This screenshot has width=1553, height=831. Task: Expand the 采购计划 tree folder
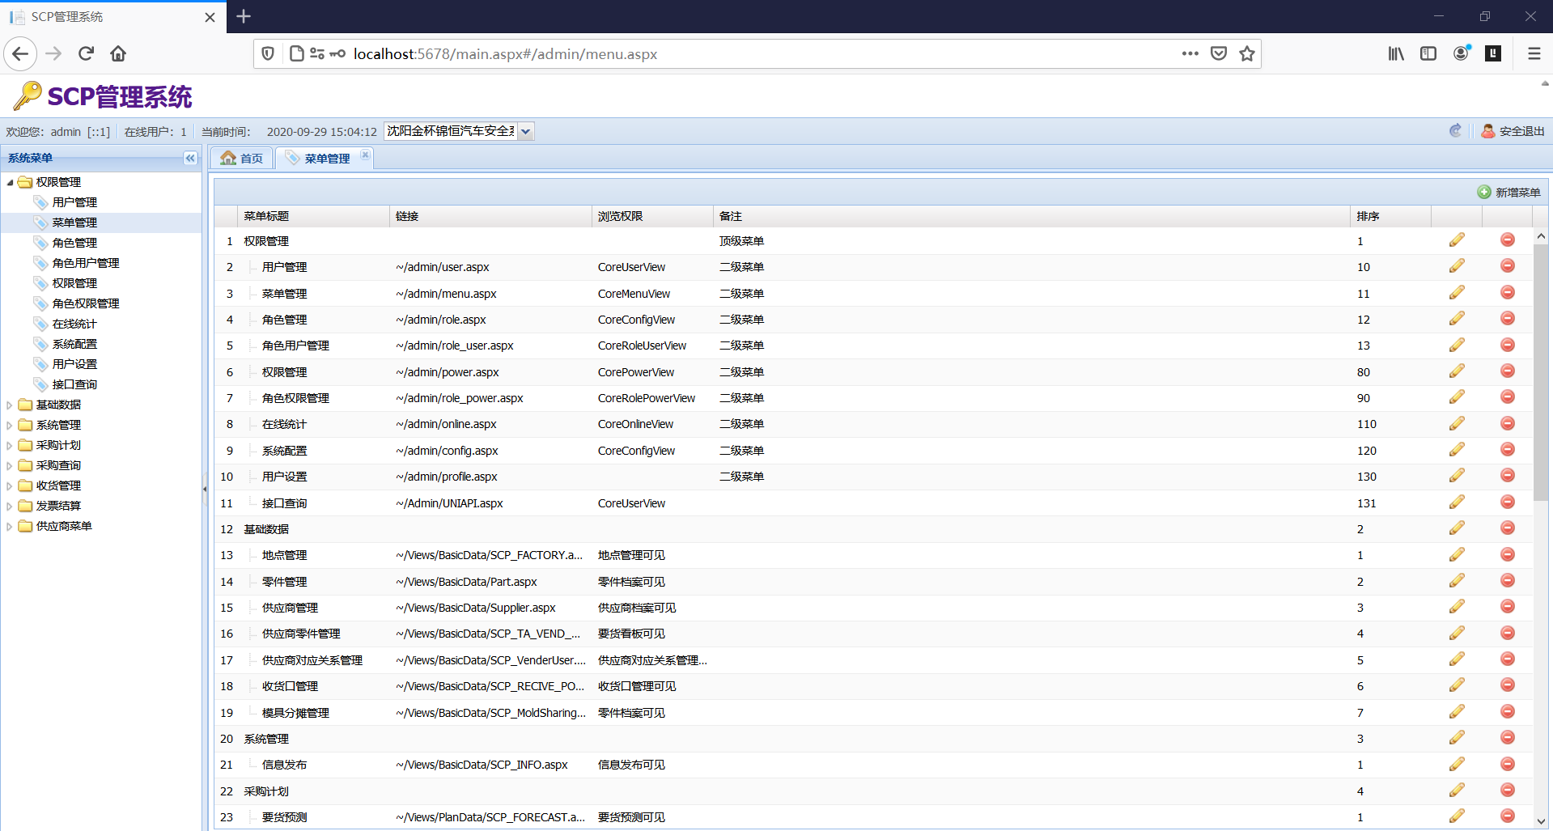[x=10, y=445]
